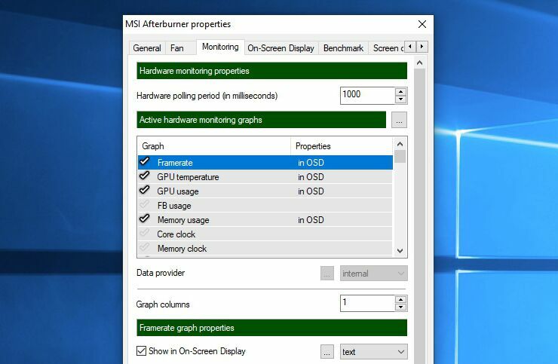The height and width of the screenshot is (364, 558).
Task: Click the ellipsis button beside the text dropdown
Action: click(327, 351)
